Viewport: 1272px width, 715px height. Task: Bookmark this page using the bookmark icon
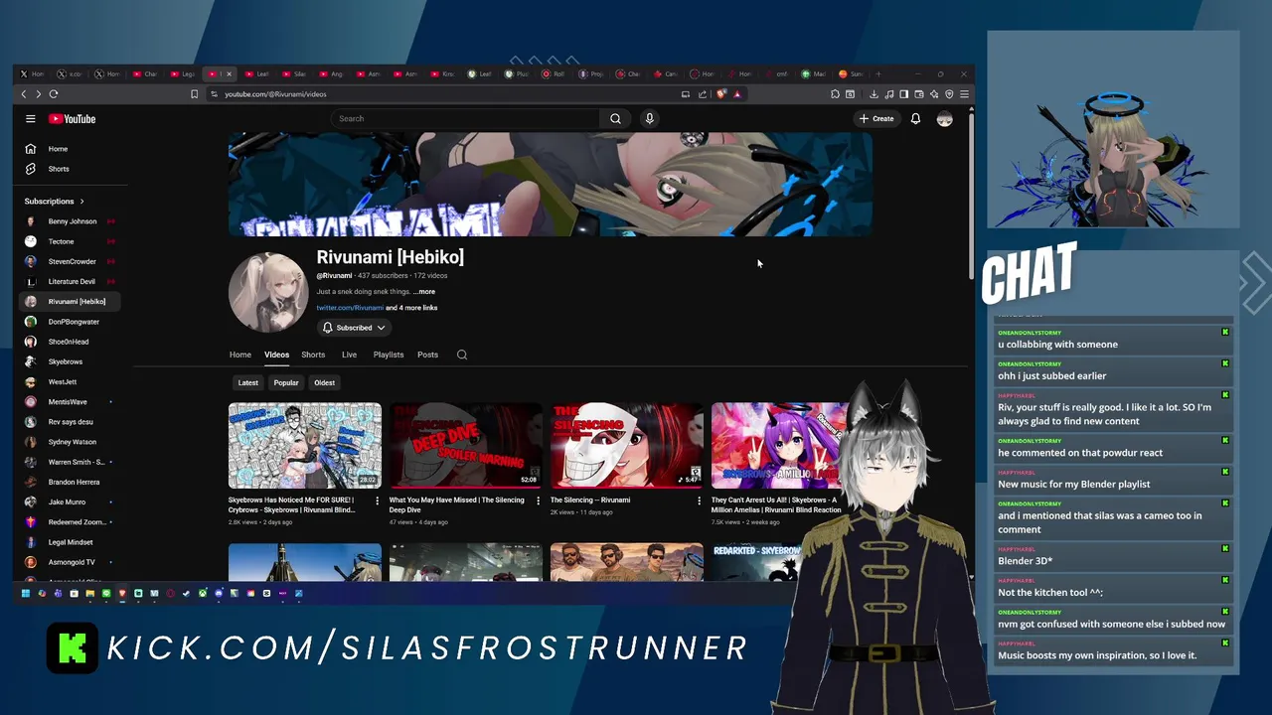195,94
